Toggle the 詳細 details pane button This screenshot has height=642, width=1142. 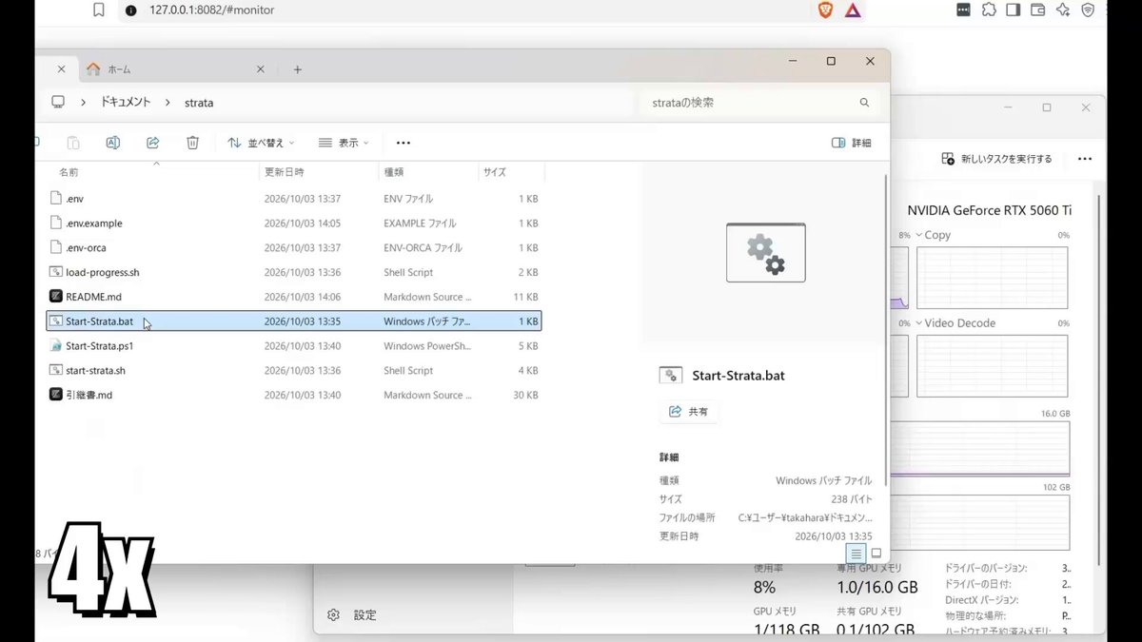click(852, 143)
